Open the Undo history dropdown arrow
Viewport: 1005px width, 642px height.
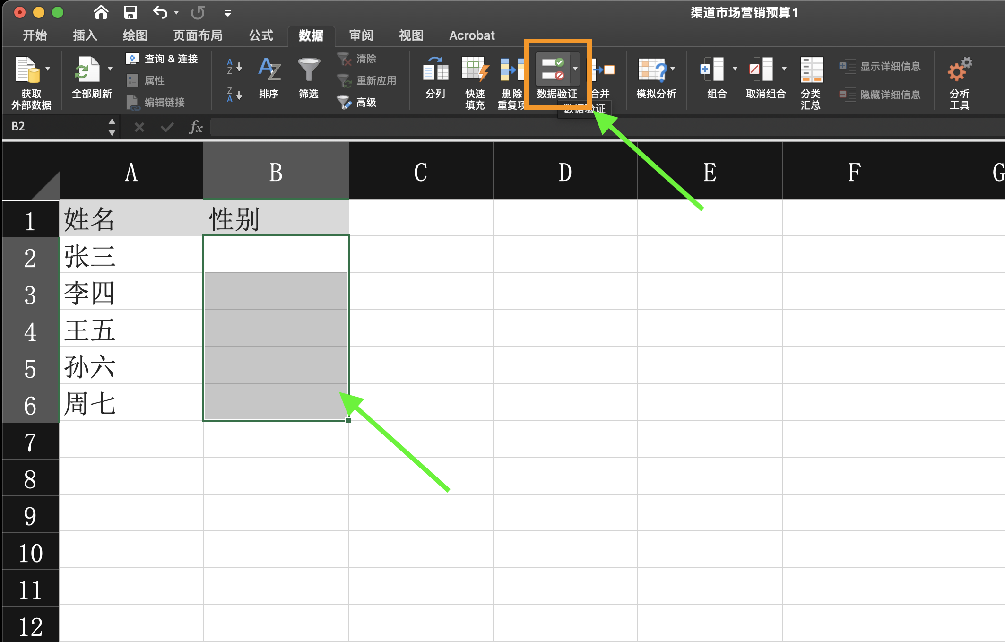click(x=176, y=13)
